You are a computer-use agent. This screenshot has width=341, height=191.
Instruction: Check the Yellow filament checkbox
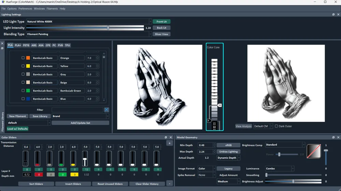[x=23, y=66]
